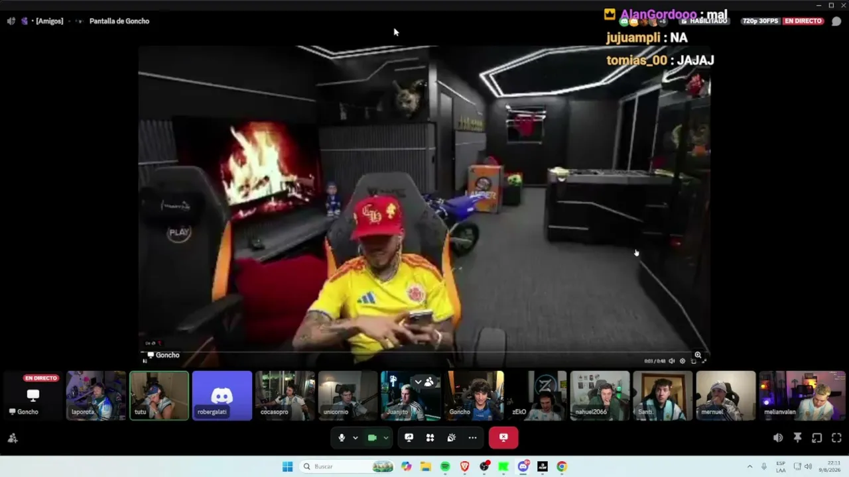Open the Windows Start menu
This screenshot has width=849, height=477.
tap(287, 466)
